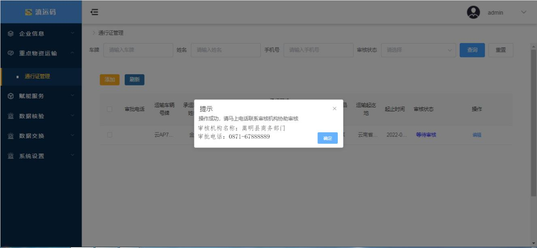Click the 编辑 link in table row
Screen dimensions: 537x248
coord(477,135)
